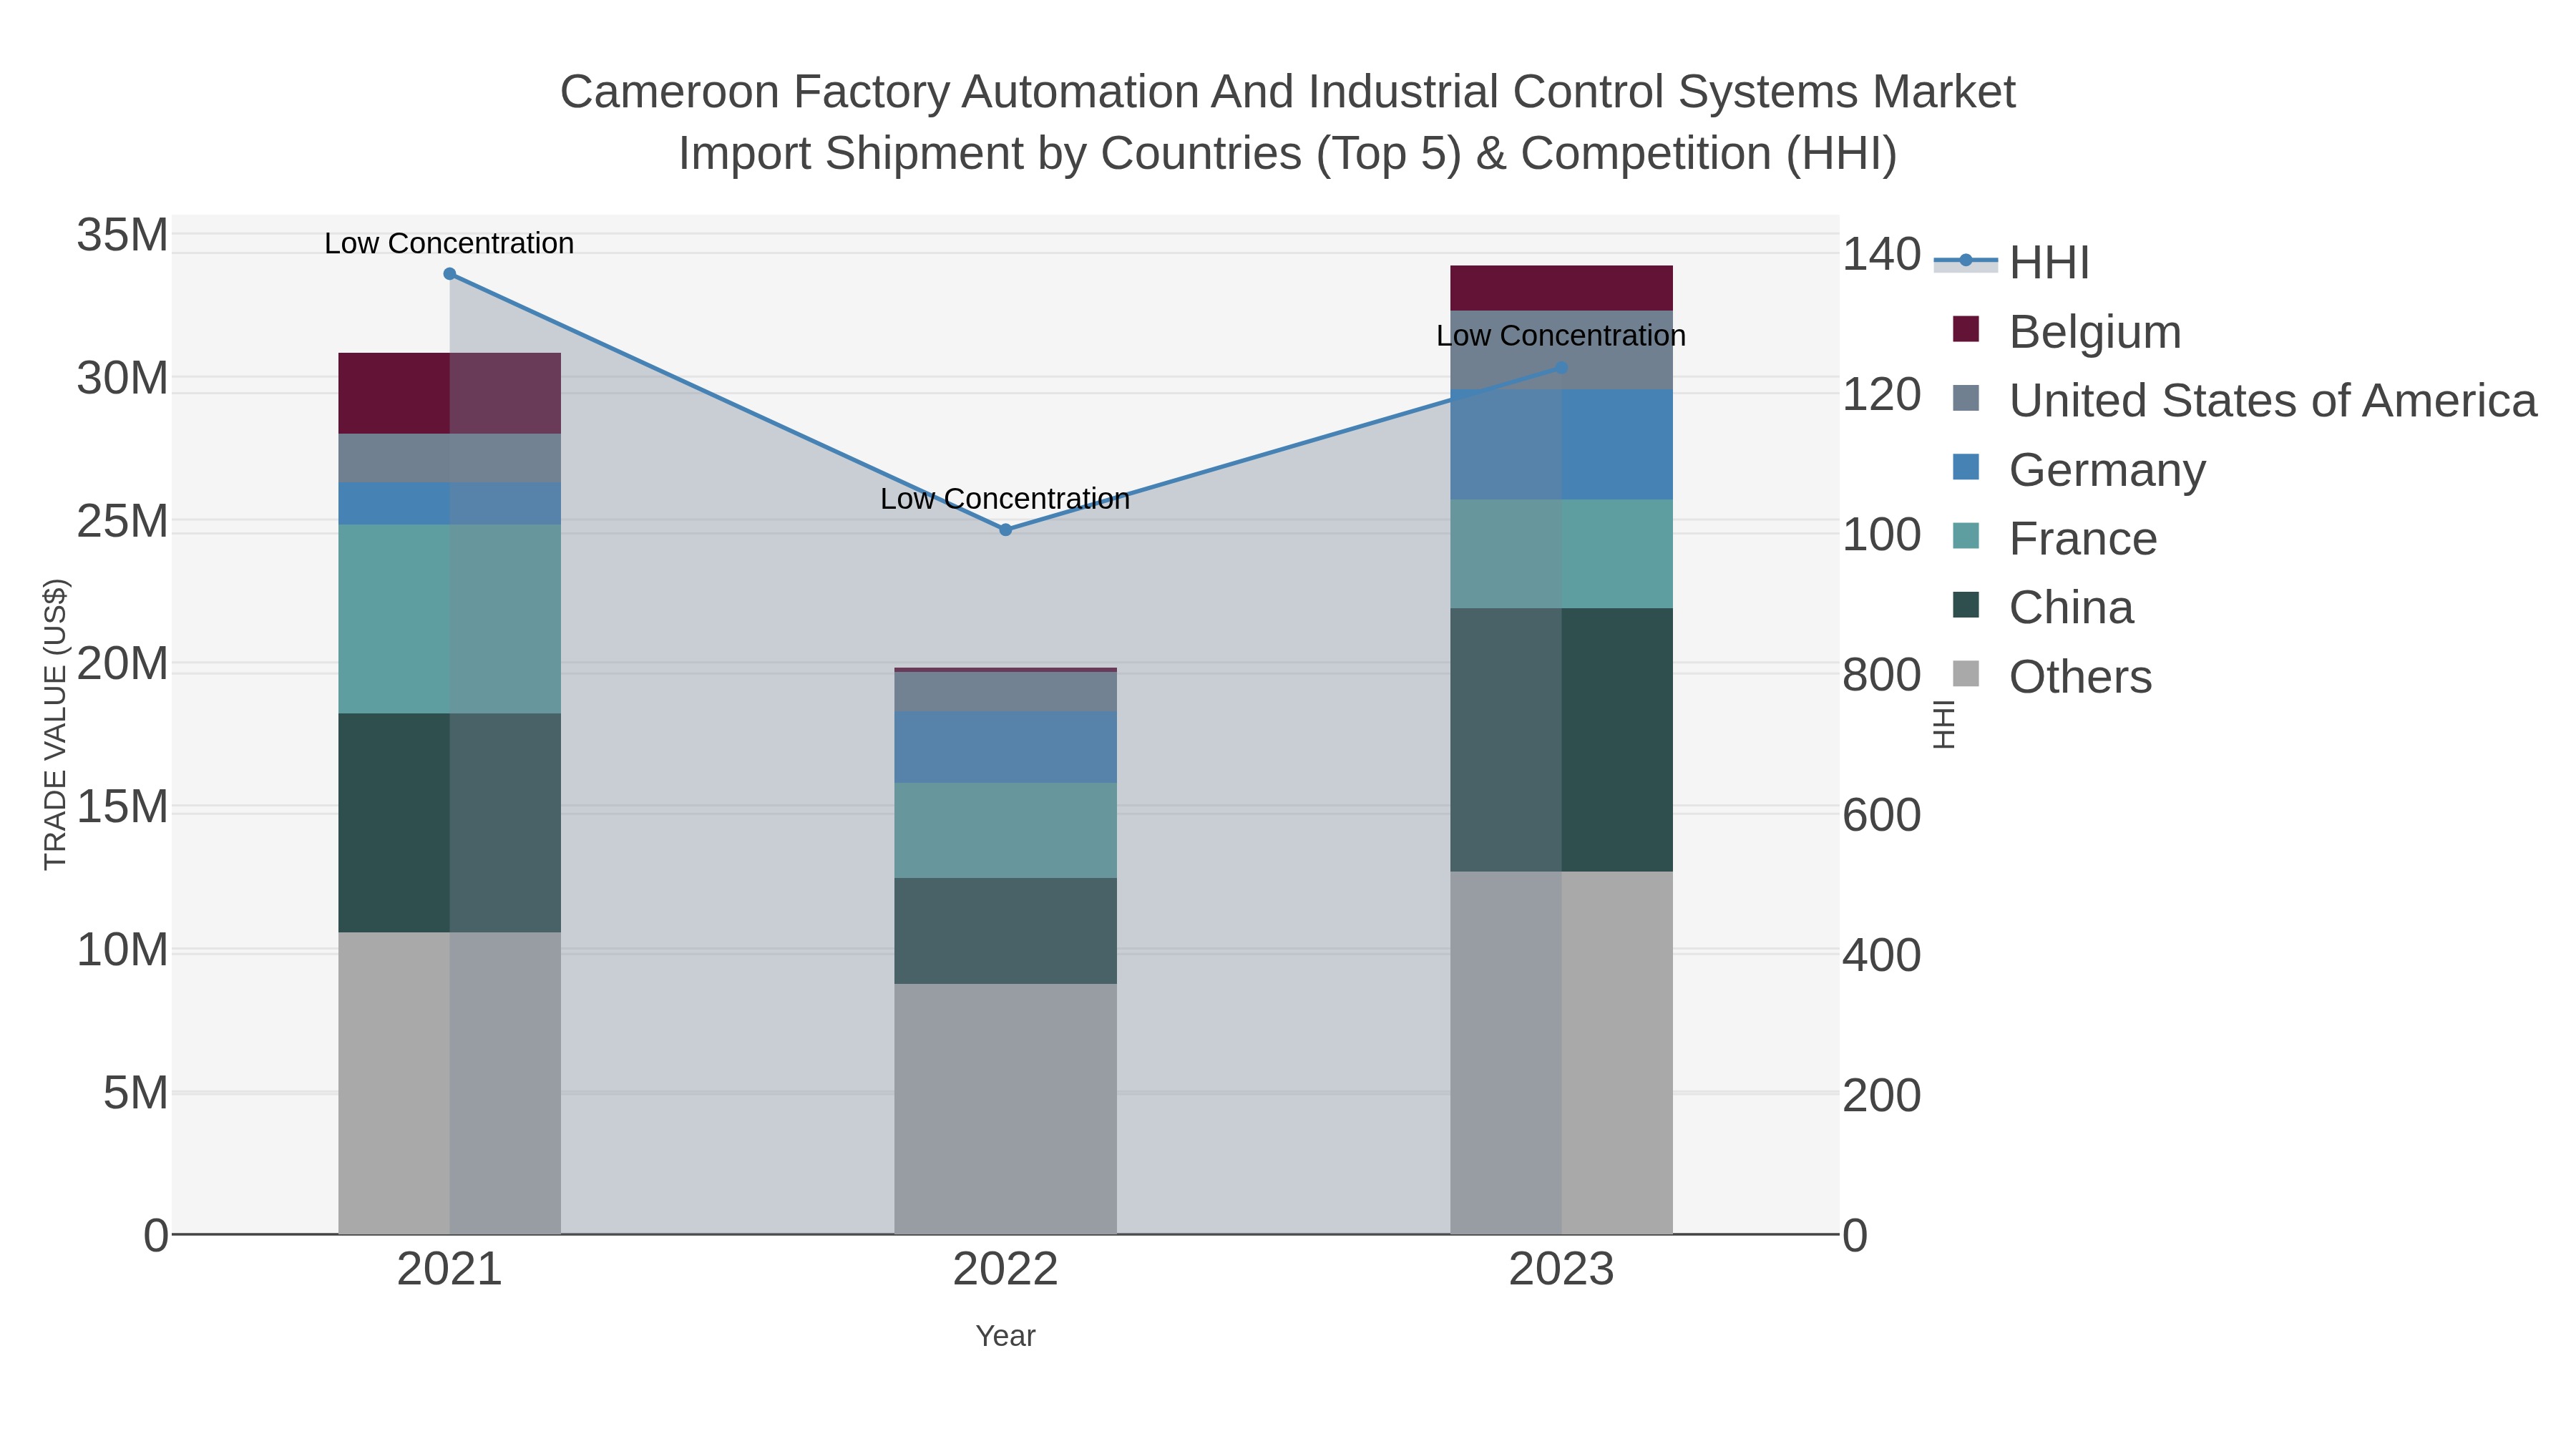Click the 2023 China bar segment
The height and width of the screenshot is (1449, 2576).
(x=1561, y=740)
